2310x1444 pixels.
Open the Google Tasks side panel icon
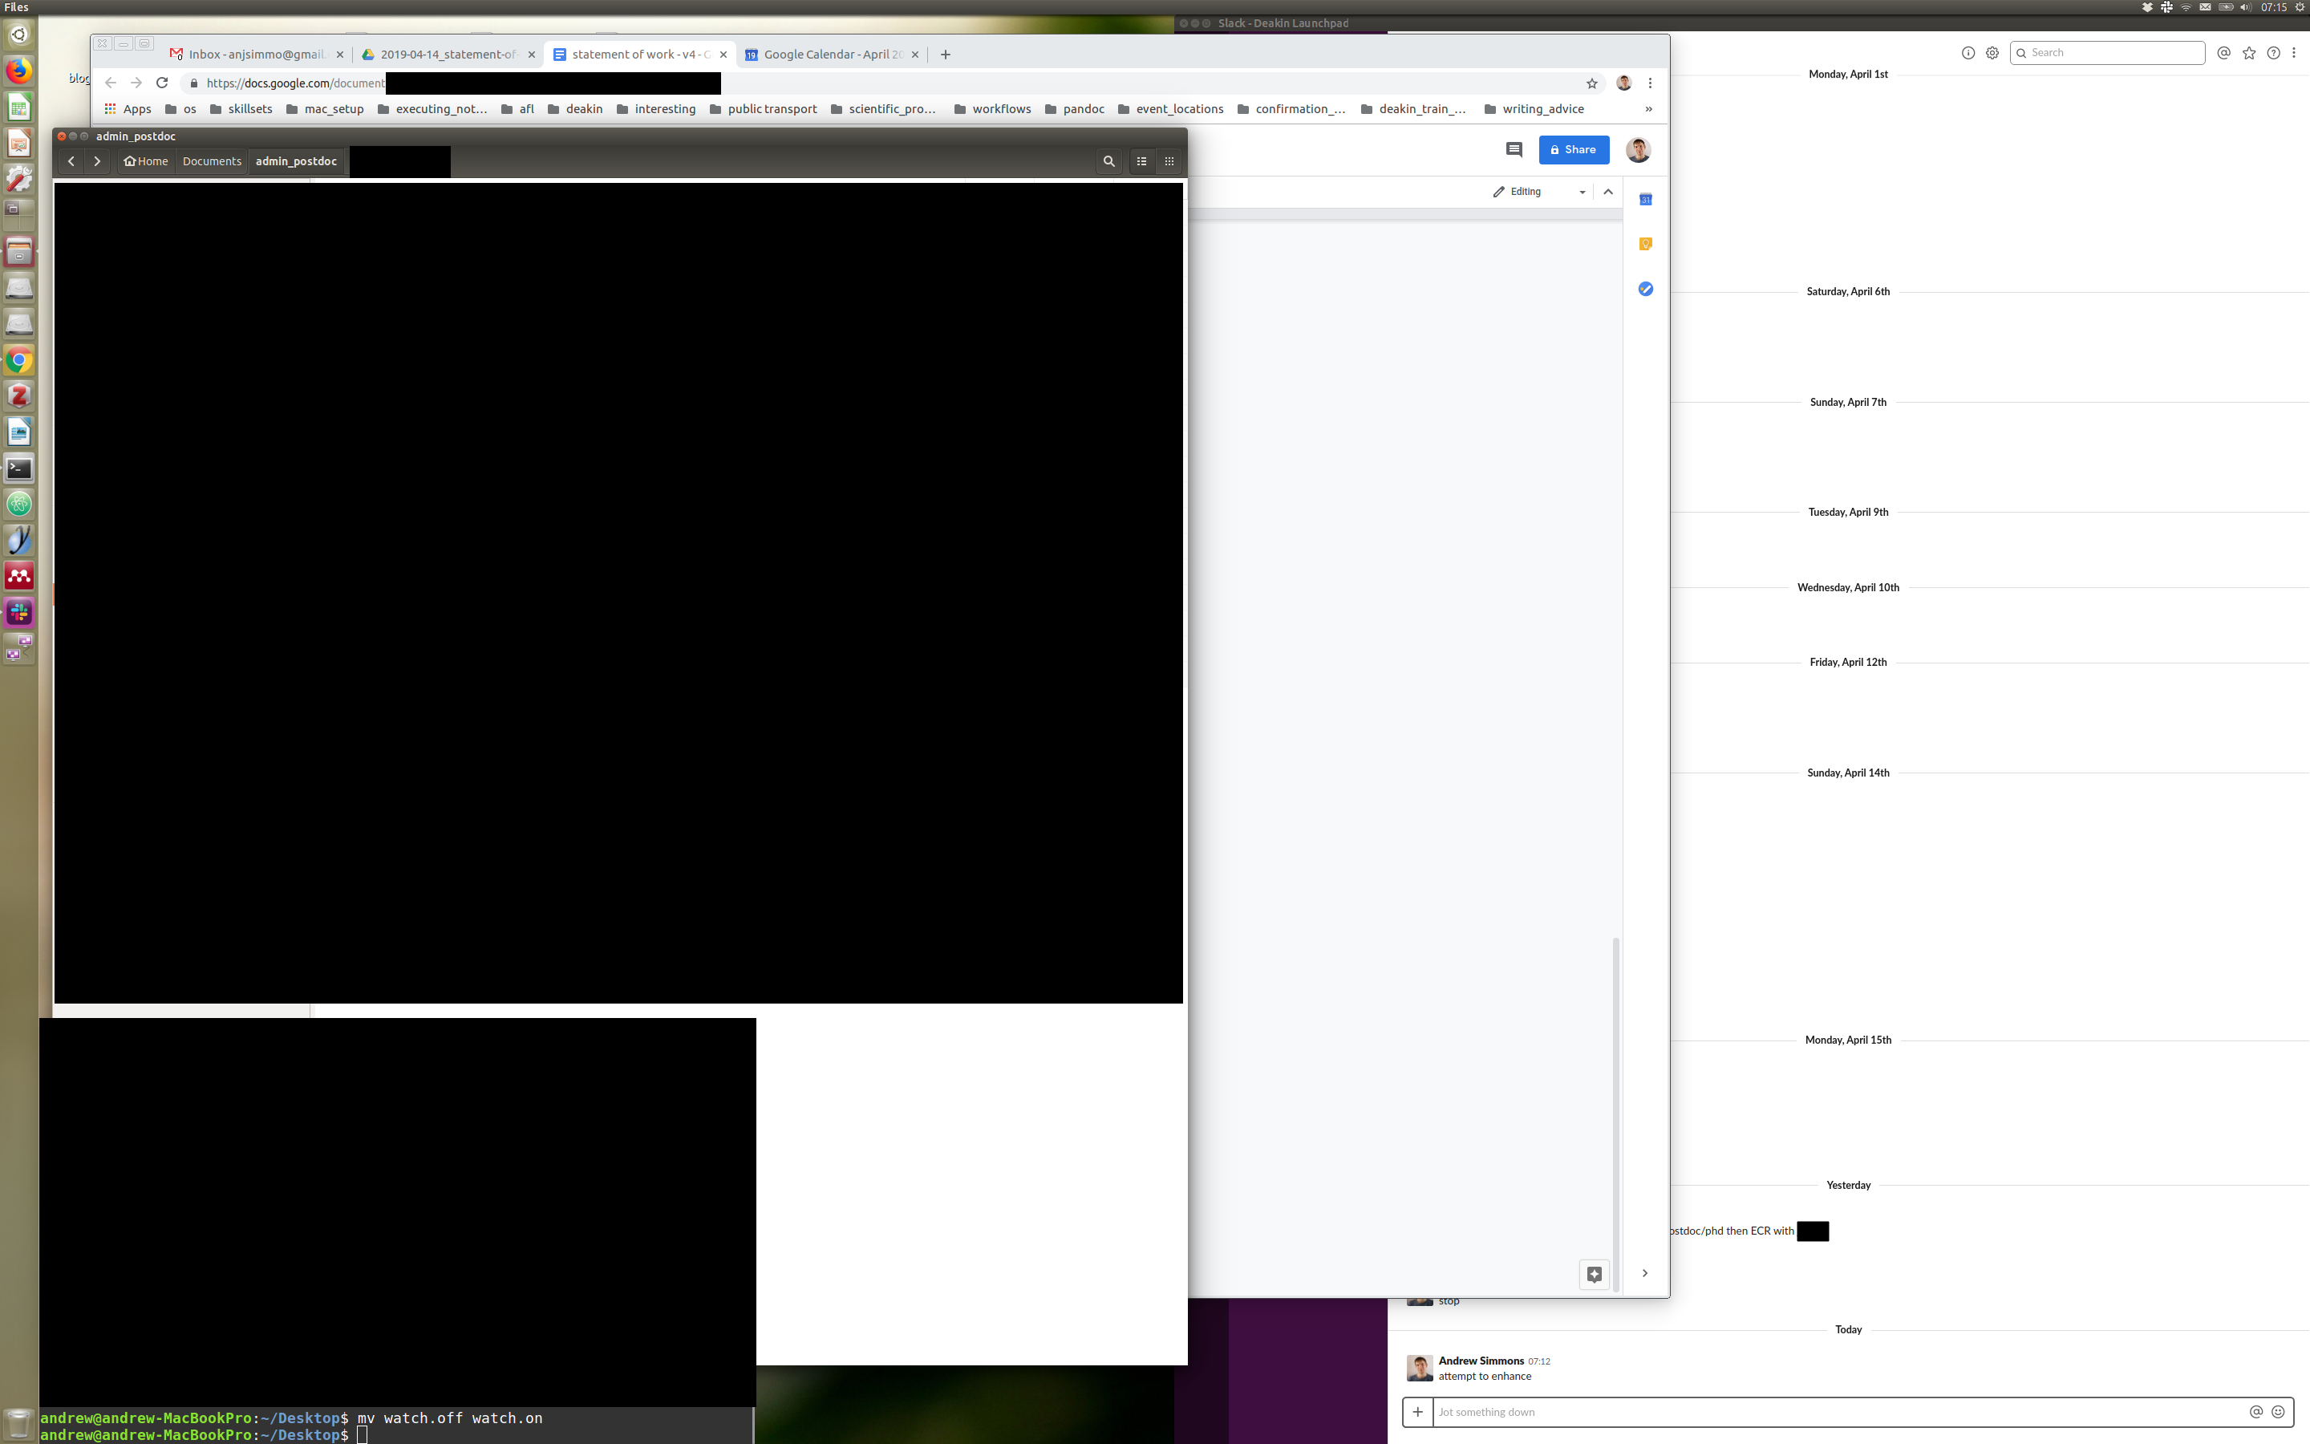pos(1645,289)
